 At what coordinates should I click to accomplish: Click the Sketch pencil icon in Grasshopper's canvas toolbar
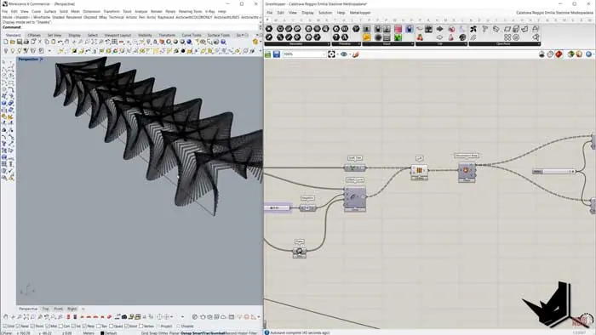pos(356,54)
